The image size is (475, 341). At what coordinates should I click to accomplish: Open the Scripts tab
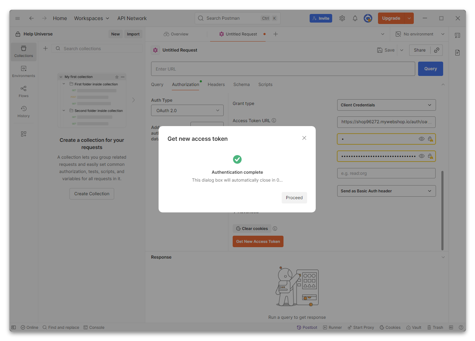tap(265, 85)
